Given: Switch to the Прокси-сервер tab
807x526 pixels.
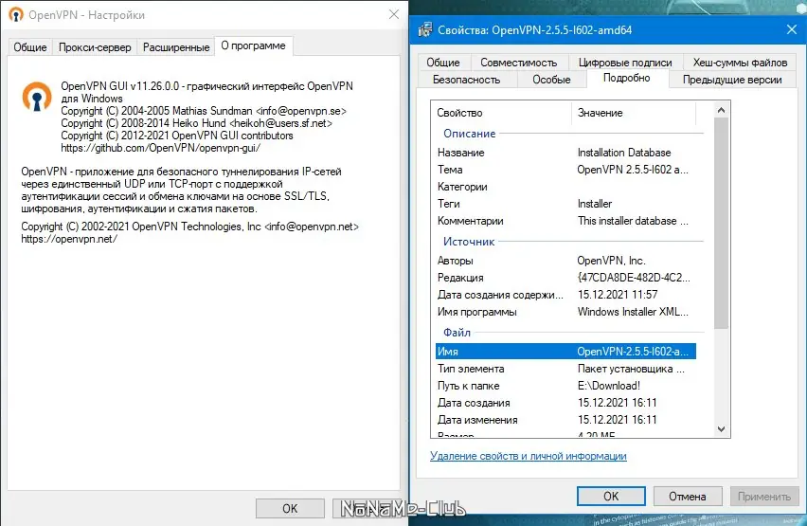Looking at the screenshot, I should [x=95, y=47].
